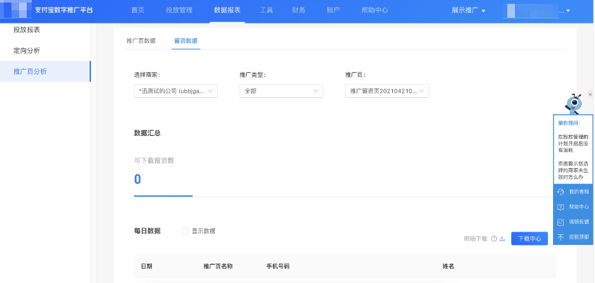Open the 推广页 dropdown selector

coord(387,91)
